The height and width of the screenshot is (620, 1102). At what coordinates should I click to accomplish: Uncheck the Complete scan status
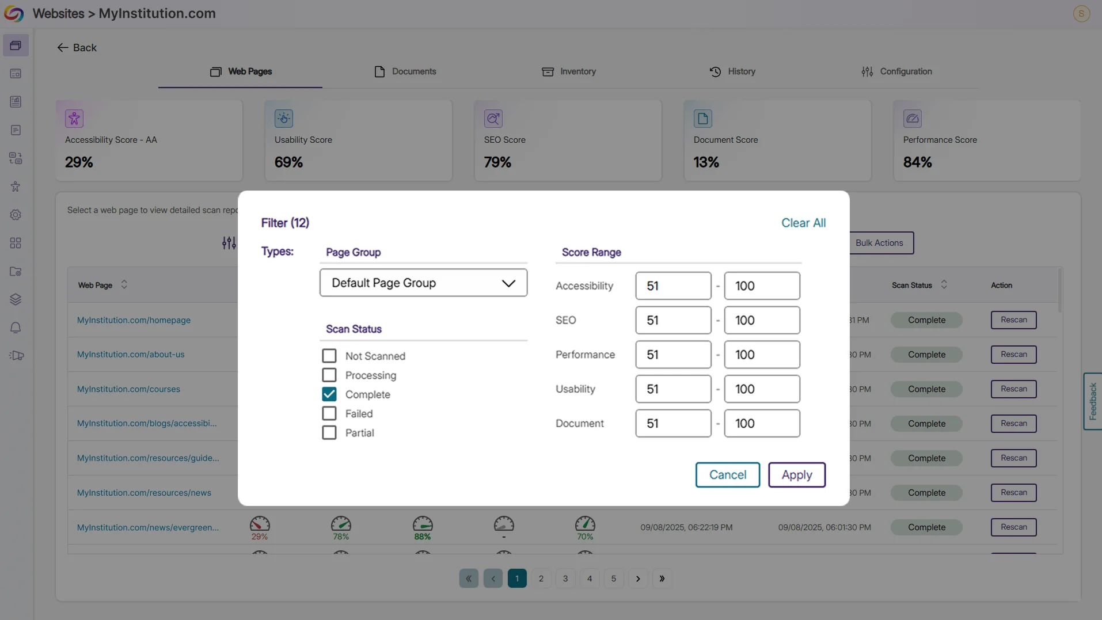click(329, 394)
